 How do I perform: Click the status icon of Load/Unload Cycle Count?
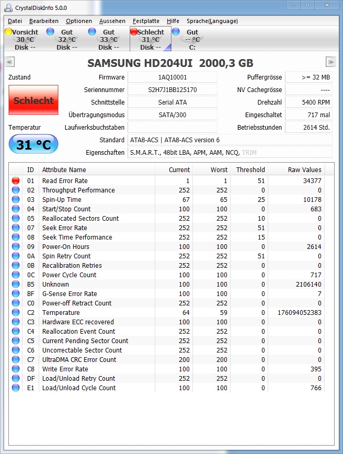pos(16,388)
